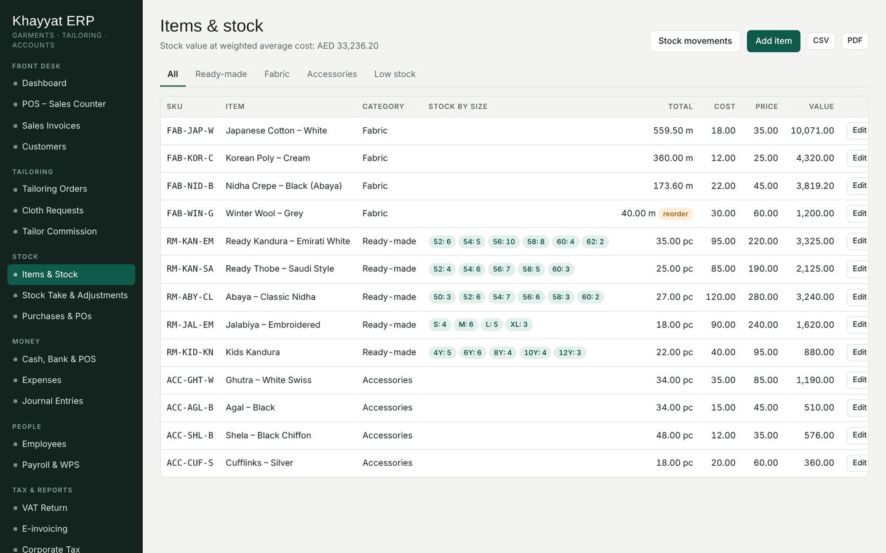Open Journal Entries
Screen dimensions: 886x553
[71, 401]
